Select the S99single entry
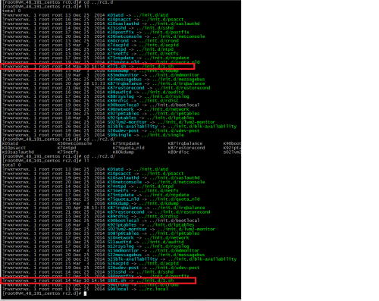Screen dimensions: 379x301 (119, 135)
